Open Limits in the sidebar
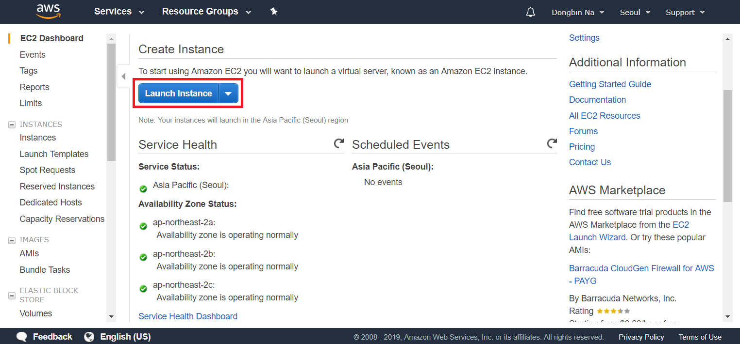 coord(31,103)
